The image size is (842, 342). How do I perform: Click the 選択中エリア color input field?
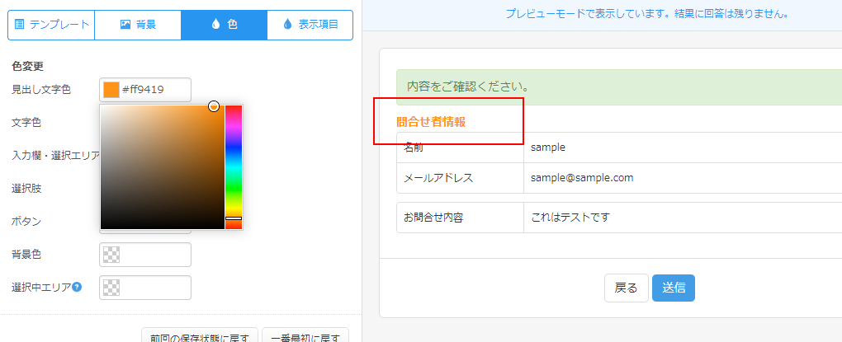click(155, 288)
